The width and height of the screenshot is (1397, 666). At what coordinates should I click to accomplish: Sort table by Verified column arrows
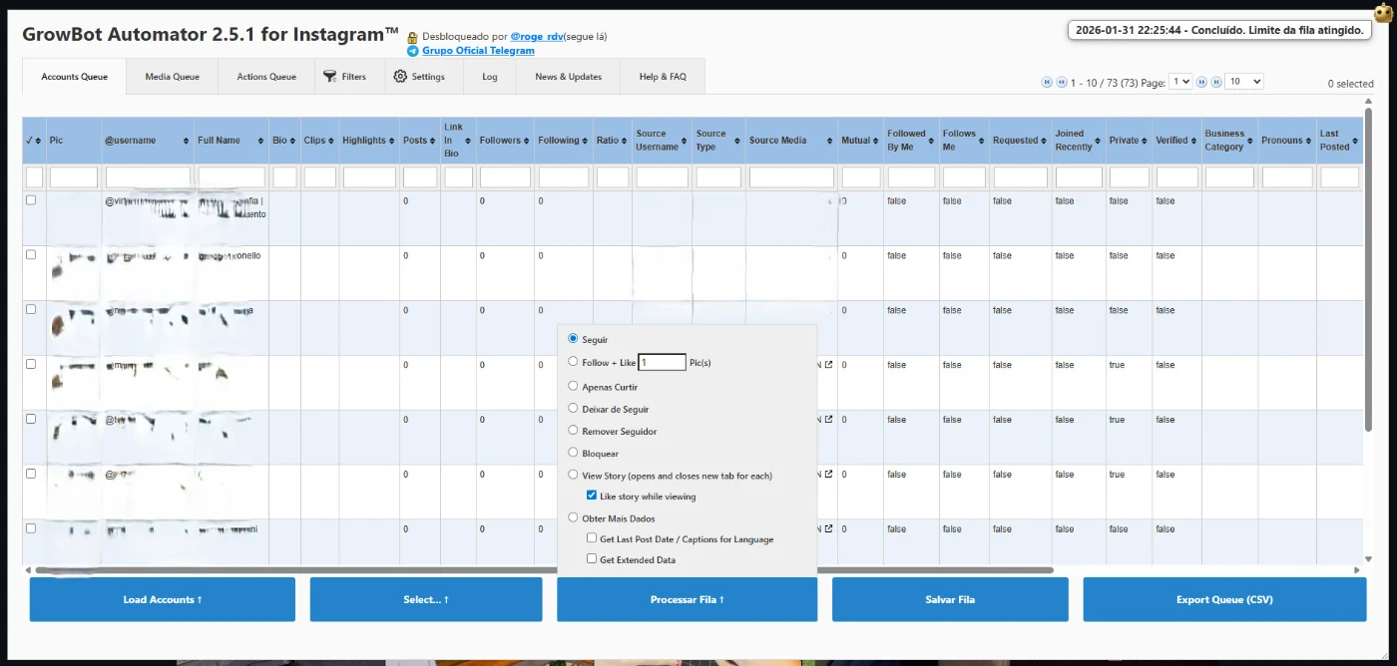coord(1192,141)
